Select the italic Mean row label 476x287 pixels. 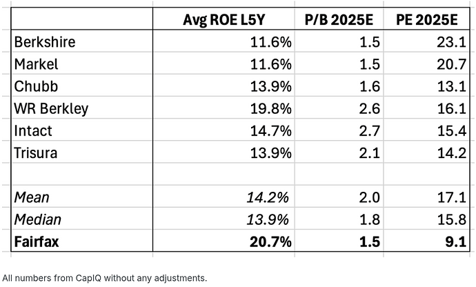pos(32,197)
